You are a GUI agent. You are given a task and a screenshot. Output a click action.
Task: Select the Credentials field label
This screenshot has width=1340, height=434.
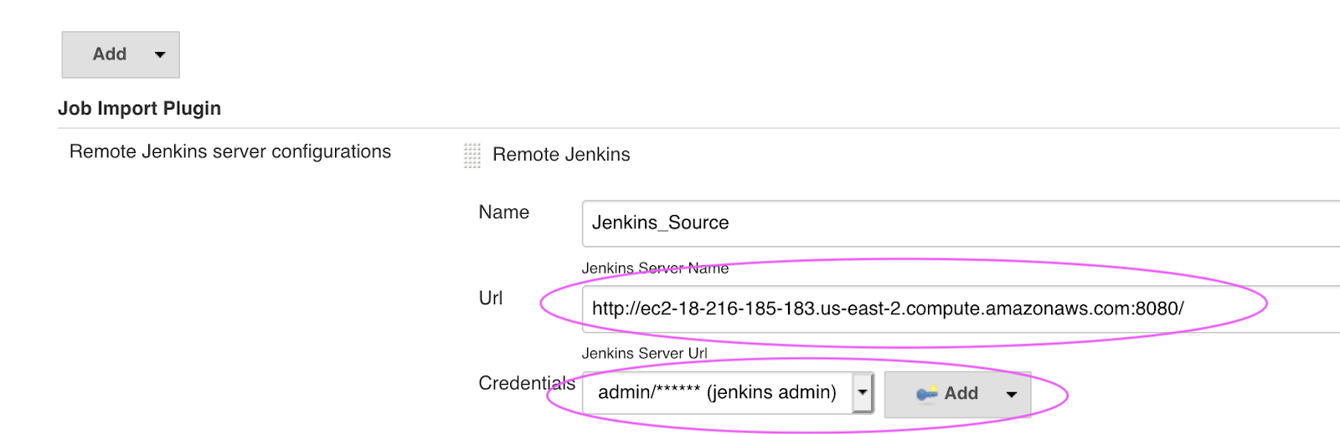pos(527,384)
